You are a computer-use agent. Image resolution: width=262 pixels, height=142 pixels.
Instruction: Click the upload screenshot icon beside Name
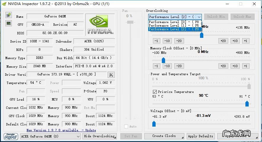click(x=9, y=15)
